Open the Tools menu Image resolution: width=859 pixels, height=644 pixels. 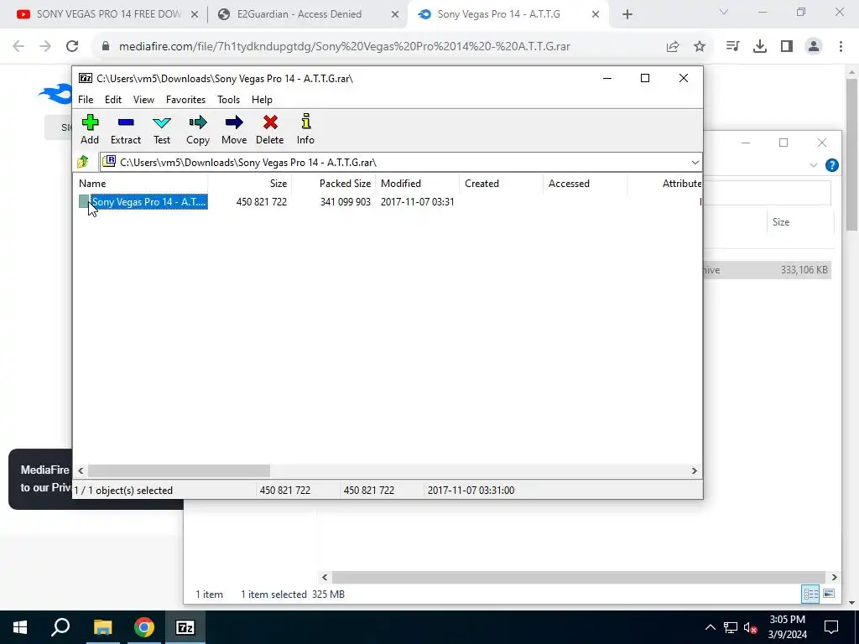tap(228, 100)
